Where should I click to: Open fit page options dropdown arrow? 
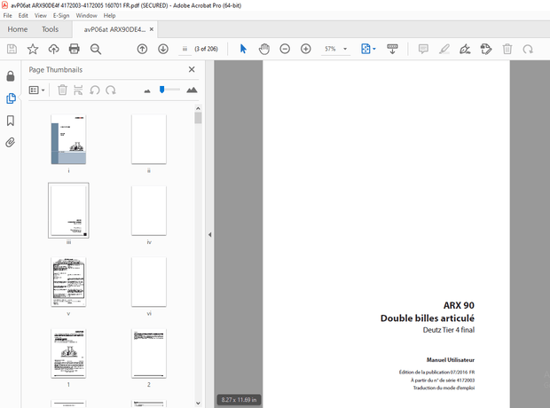click(374, 49)
